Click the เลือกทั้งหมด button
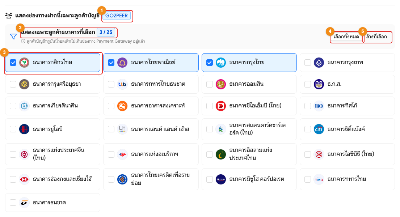 (x=346, y=37)
